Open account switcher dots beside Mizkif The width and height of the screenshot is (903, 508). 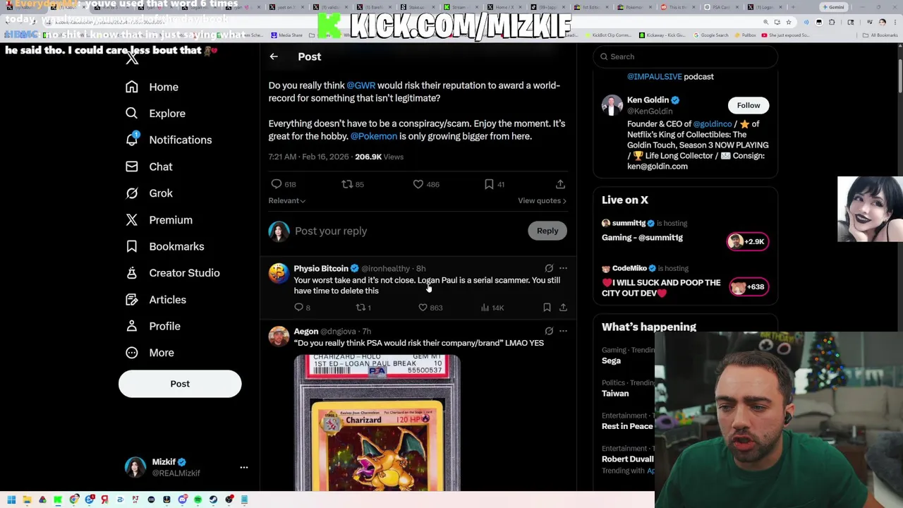pos(244,467)
